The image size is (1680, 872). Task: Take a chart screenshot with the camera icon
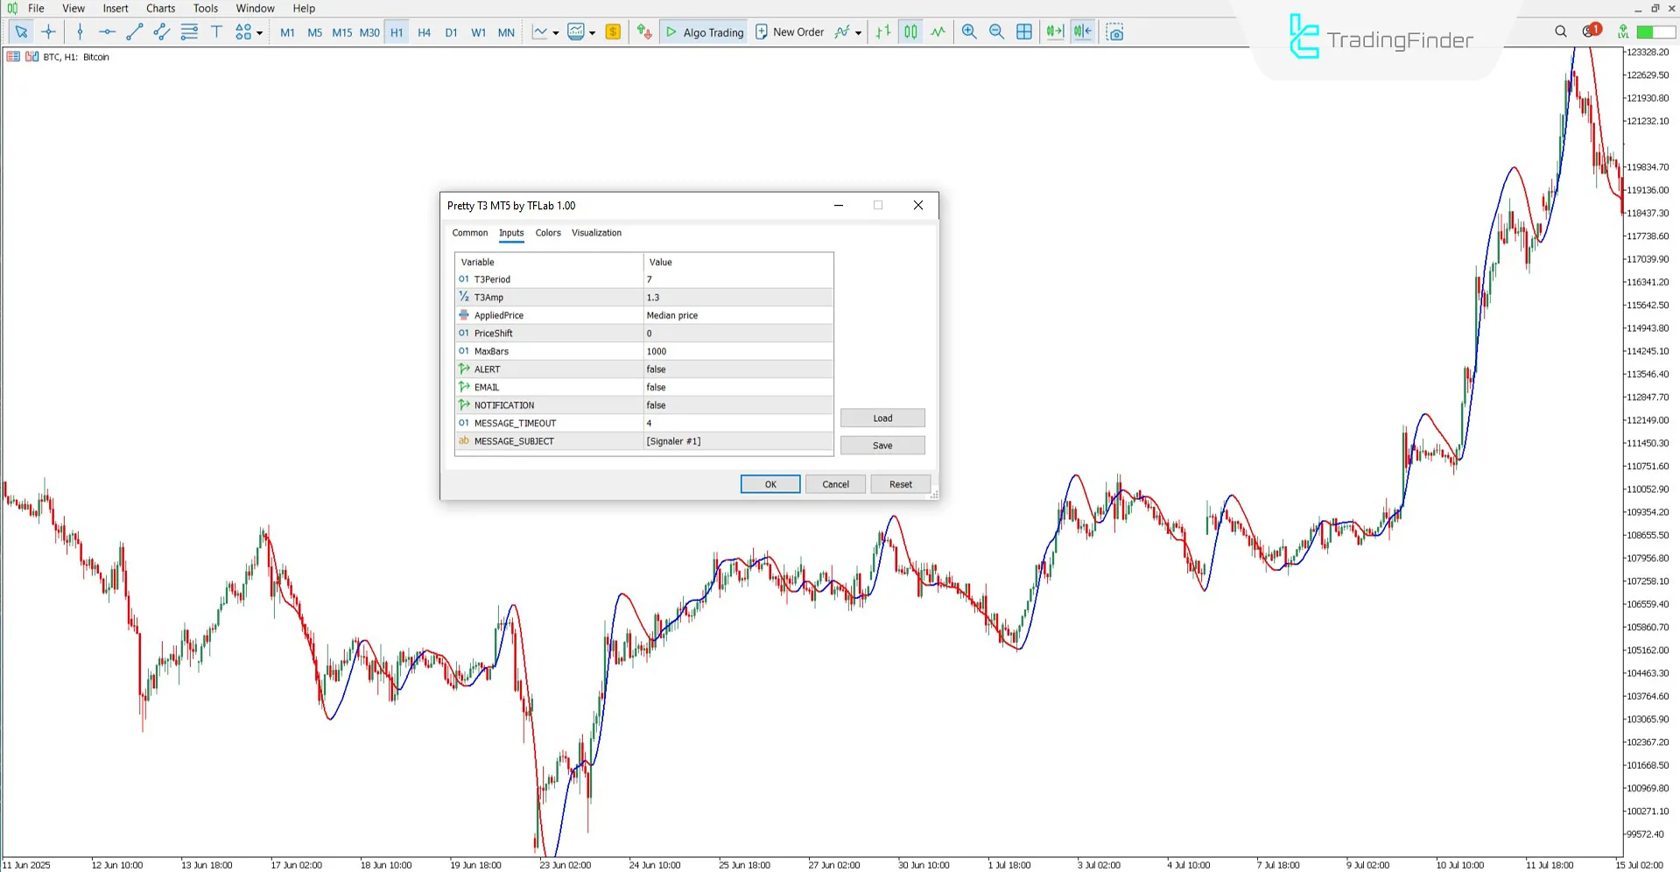(x=1115, y=32)
